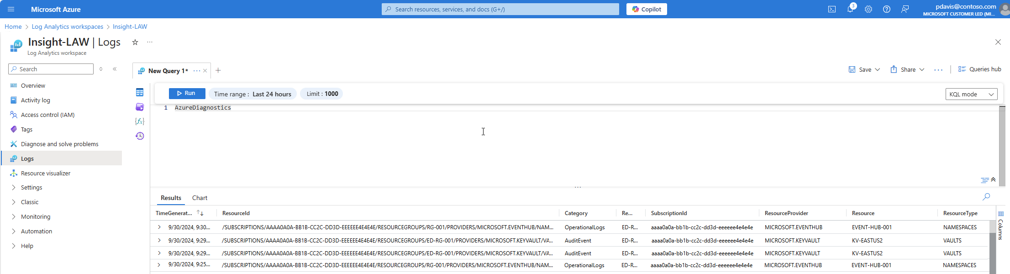The image size is (1010, 274).
Task: Open more options next to the title
Action: [150, 42]
